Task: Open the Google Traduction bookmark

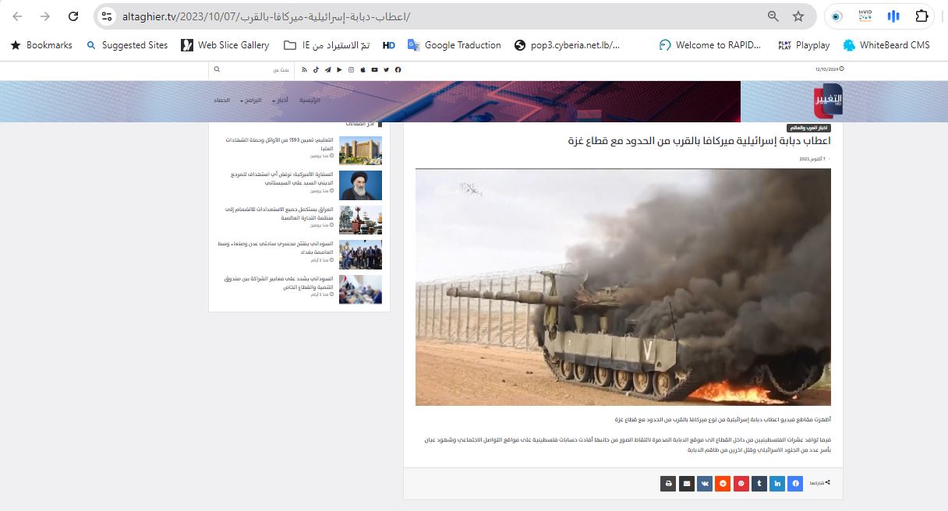Action: (454, 45)
